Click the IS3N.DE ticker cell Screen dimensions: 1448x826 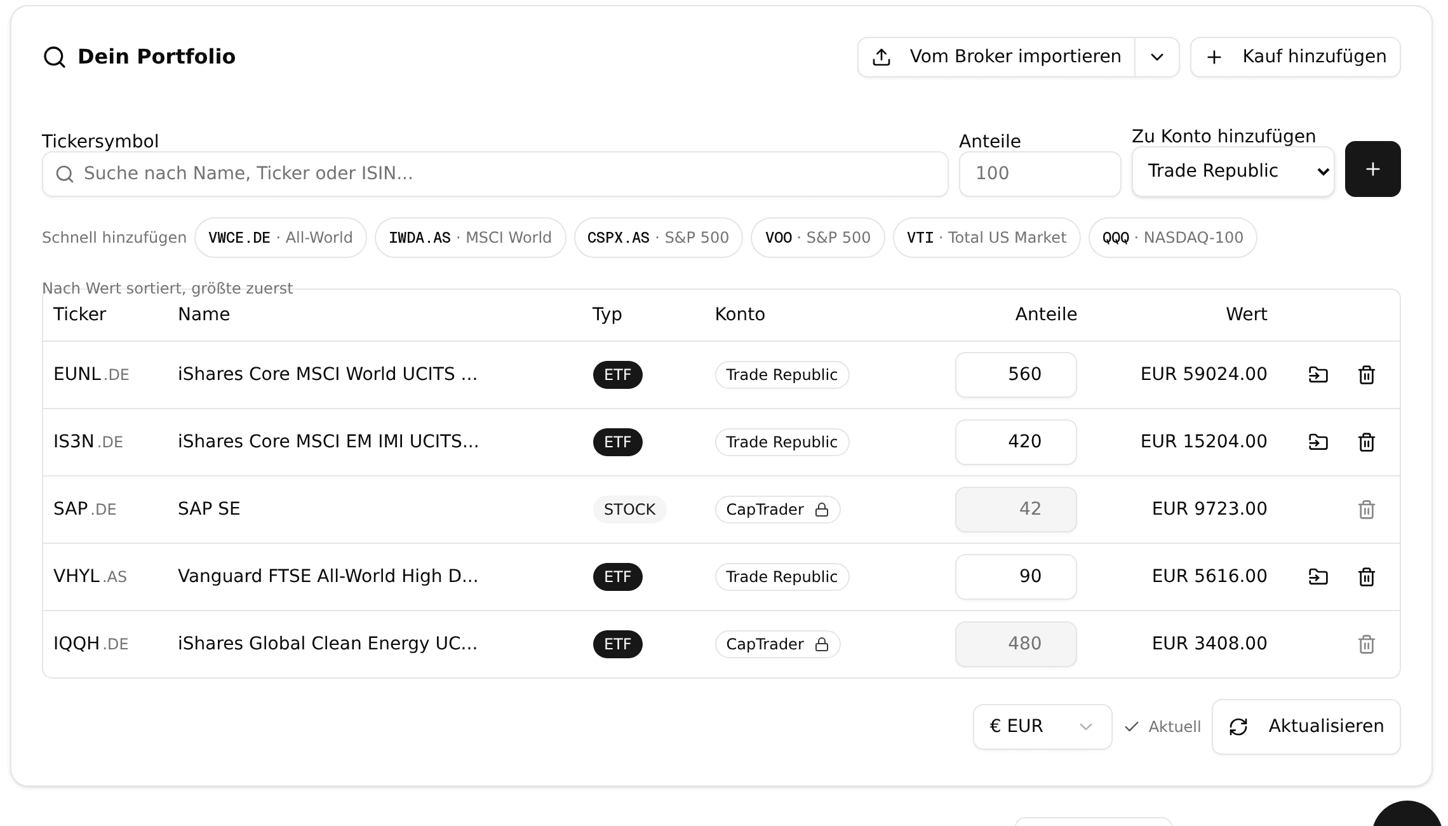click(x=88, y=442)
